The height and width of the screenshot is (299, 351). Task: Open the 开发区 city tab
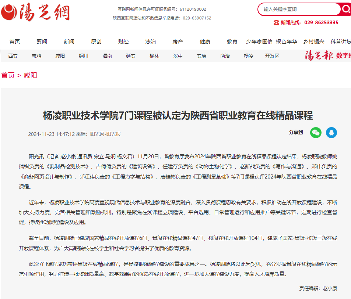click(x=272, y=56)
